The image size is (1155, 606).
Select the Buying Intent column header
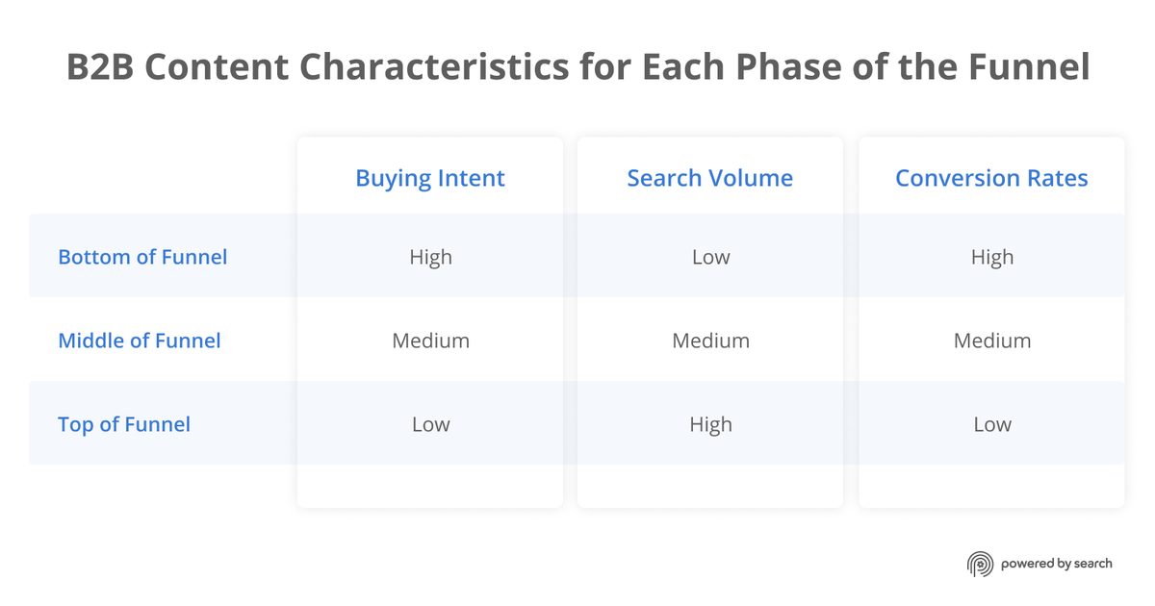pyautogui.click(x=430, y=178)
